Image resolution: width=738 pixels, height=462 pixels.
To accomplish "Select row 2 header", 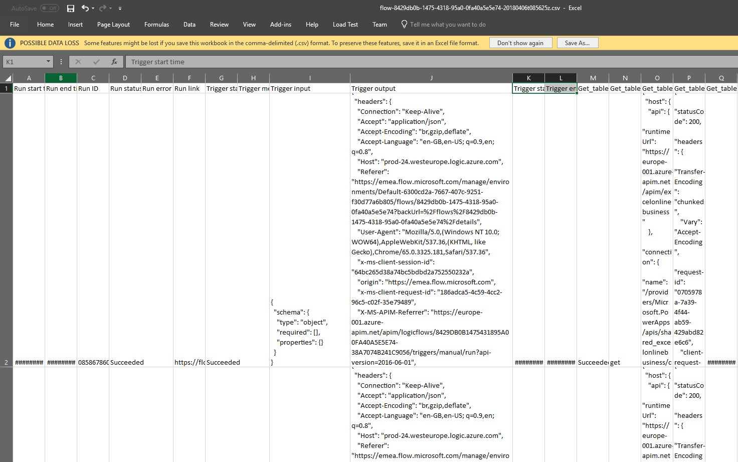I will (7, 230).
